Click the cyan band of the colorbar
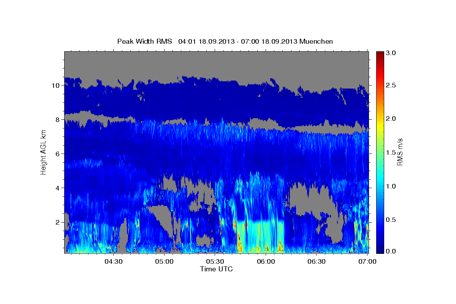The width and height of the screenshot is (456, 304). click(380, 177)
